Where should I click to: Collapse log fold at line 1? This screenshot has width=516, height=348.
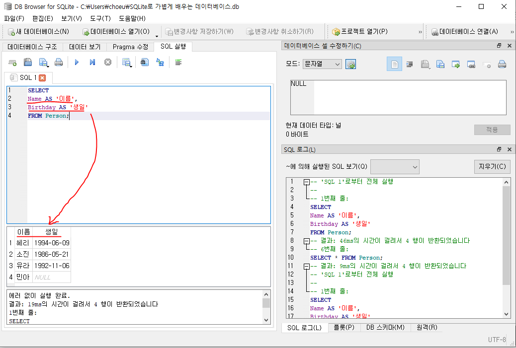(x=306, y=182)
